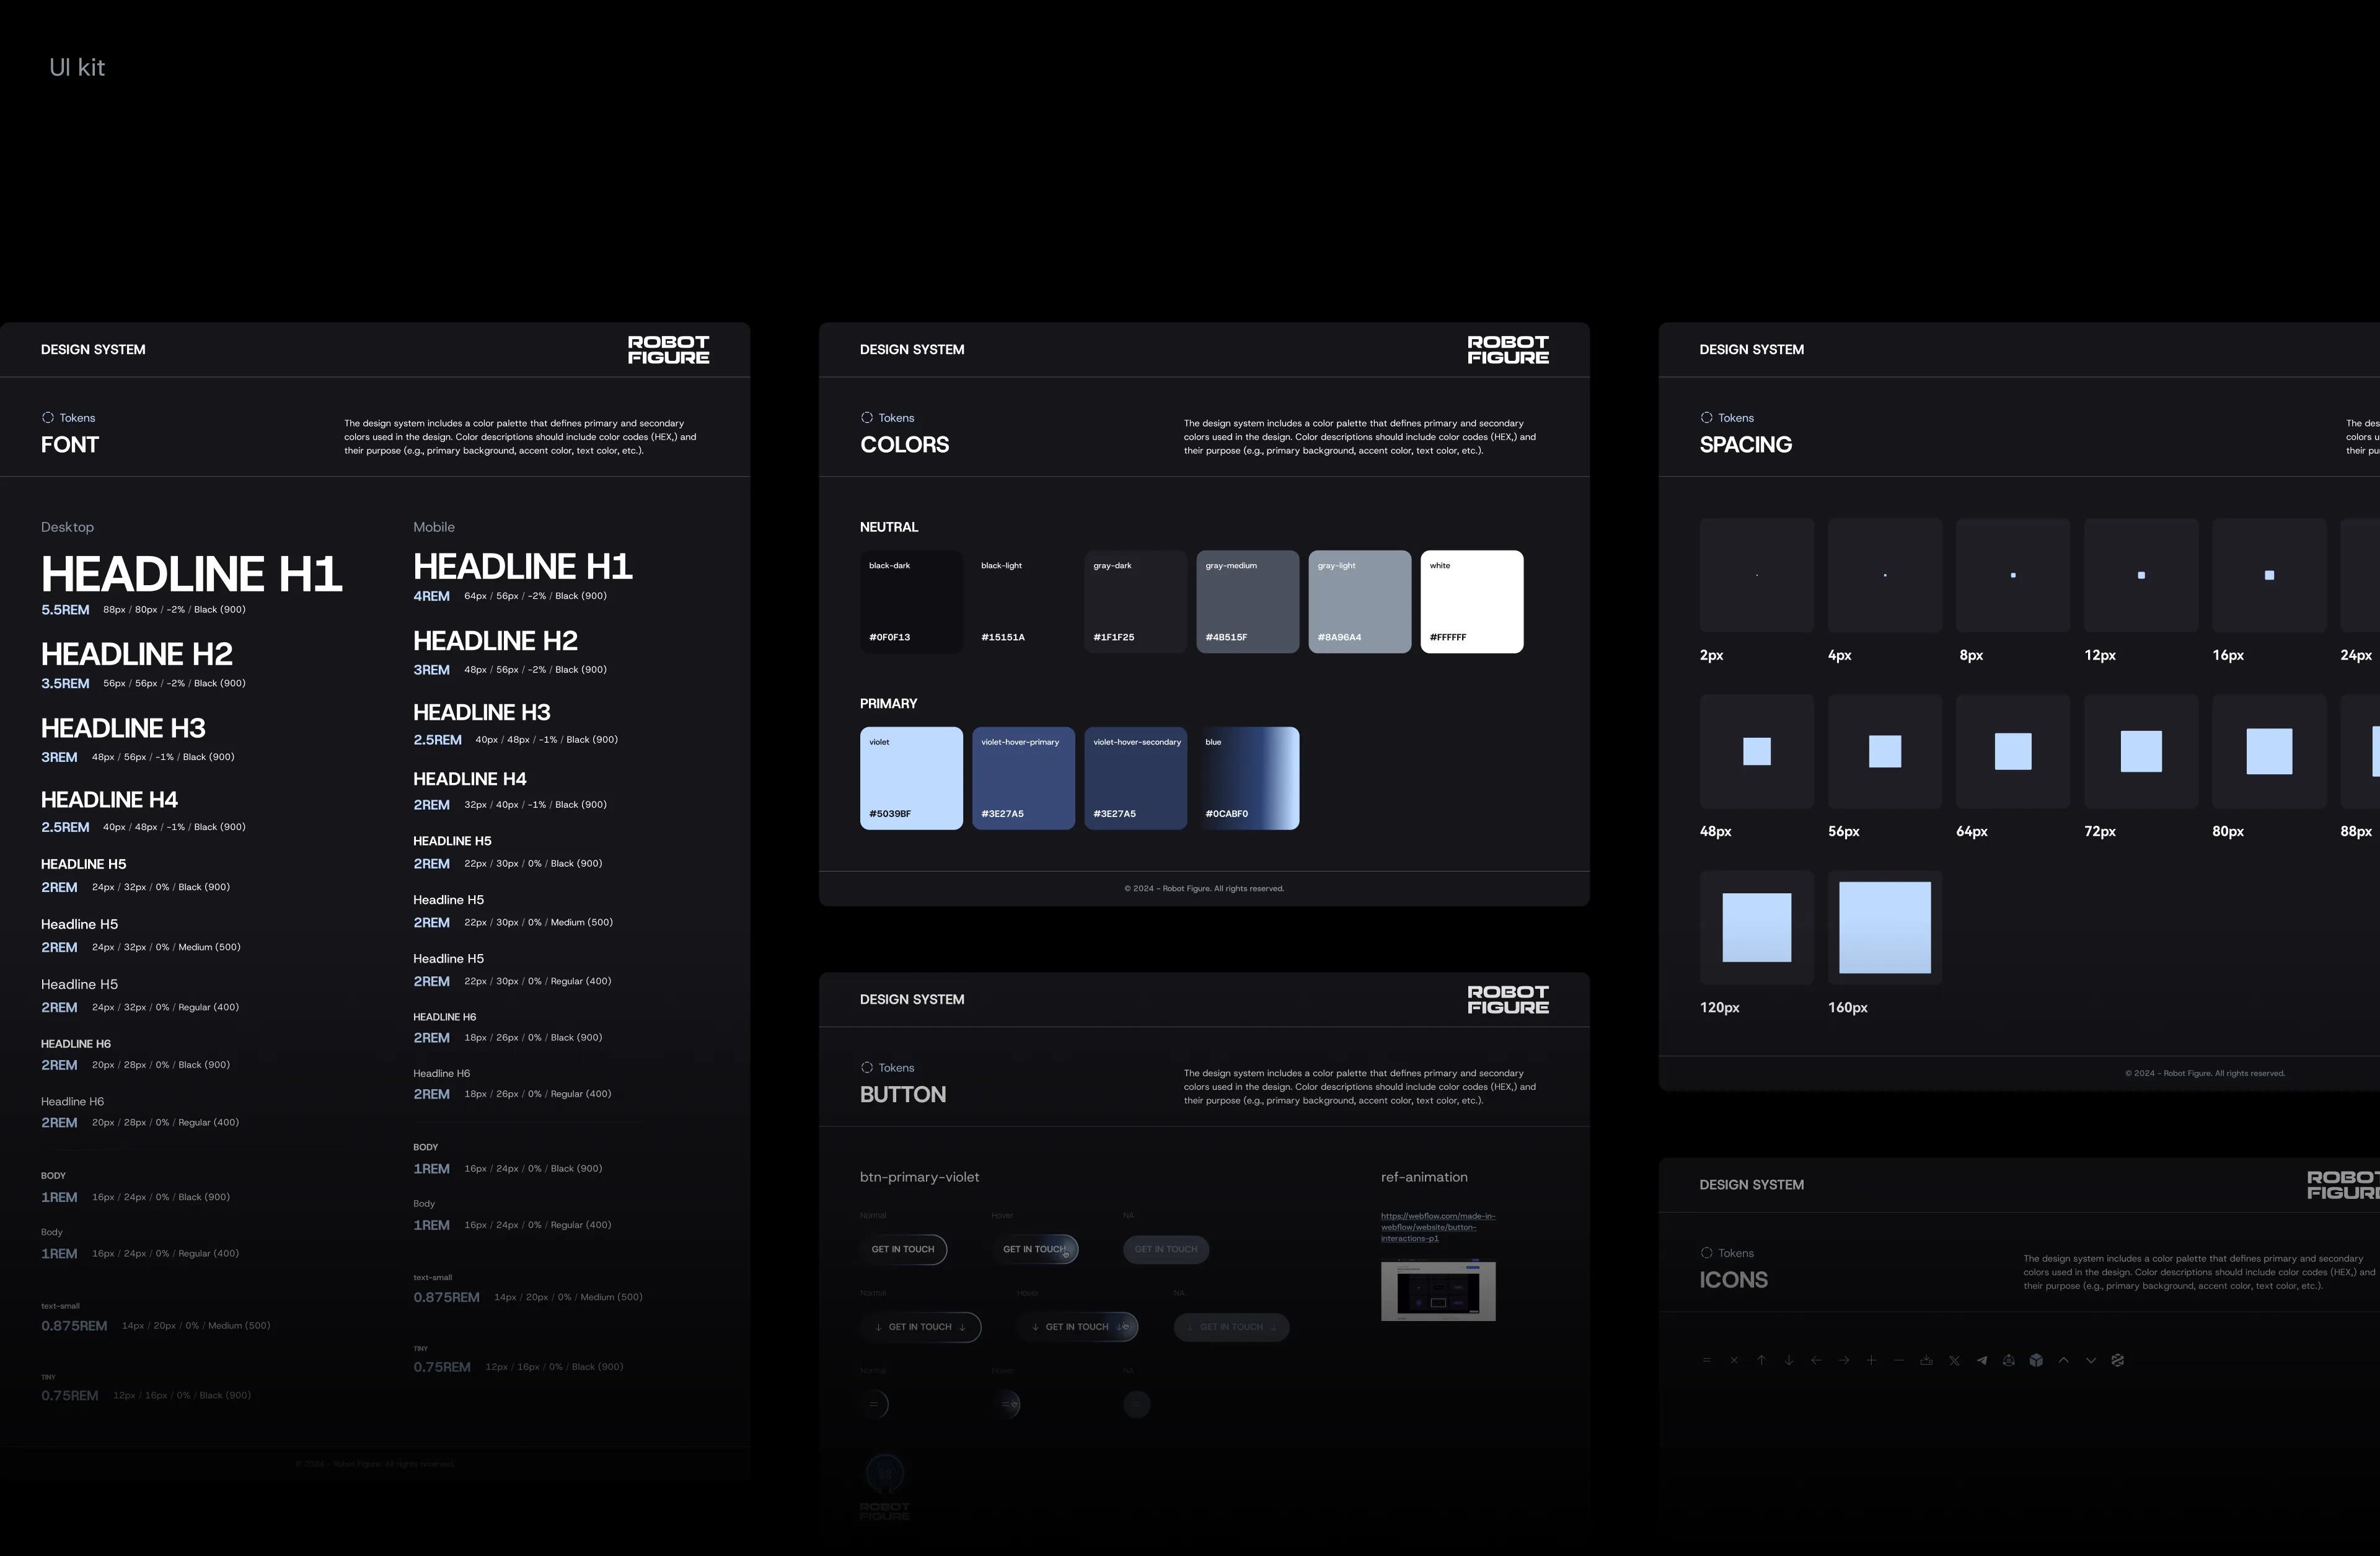Open the webflow button-interactions link

[1438, 1227]
